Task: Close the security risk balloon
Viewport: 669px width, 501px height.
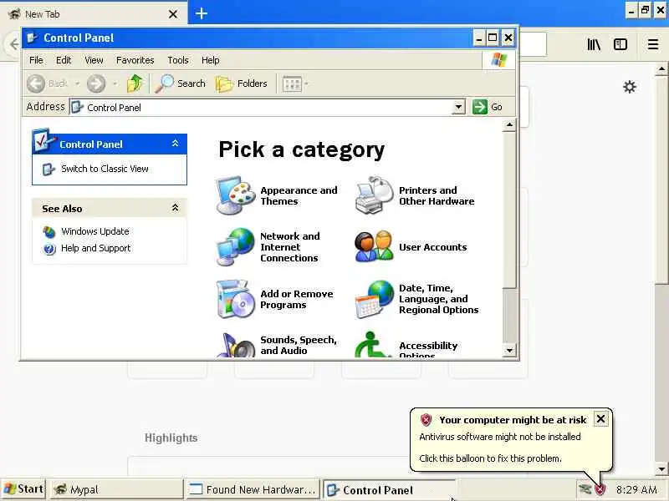Action: [x=600, y=419]
